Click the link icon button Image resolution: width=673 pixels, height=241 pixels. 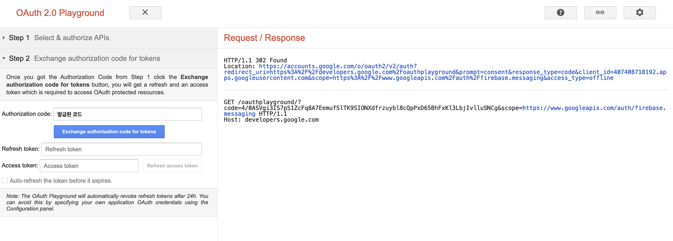(600, 13)
